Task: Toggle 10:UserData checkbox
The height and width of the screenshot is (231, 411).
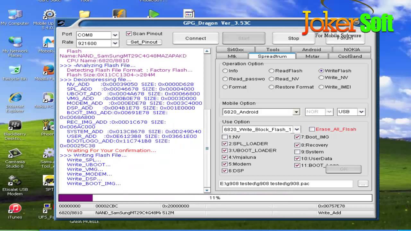Action: [x=297, y=158]
